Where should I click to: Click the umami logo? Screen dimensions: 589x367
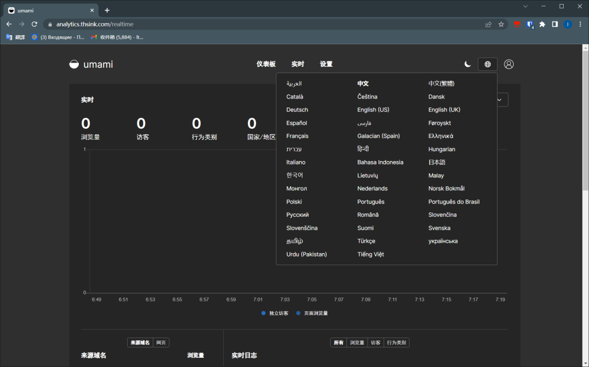click(x=90, y=64)
